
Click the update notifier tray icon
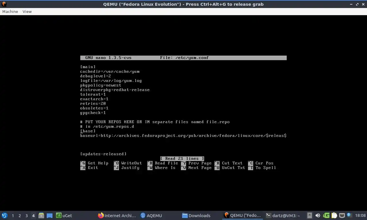click(x=349, y=215)
